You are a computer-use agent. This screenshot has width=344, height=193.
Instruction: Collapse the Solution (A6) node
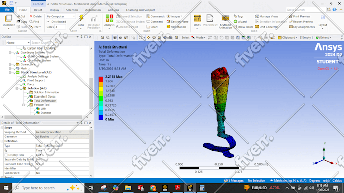pos(17,88)
